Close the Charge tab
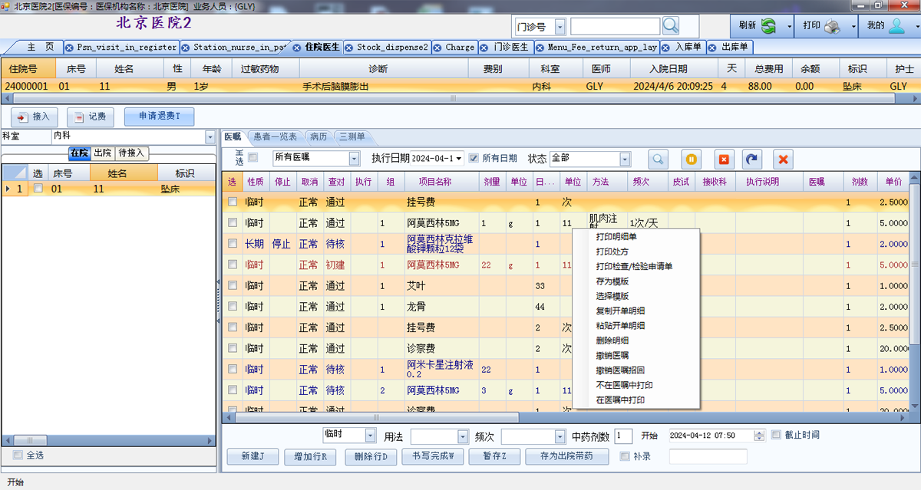This screenshot has width=921, height=490. point(437,47)
